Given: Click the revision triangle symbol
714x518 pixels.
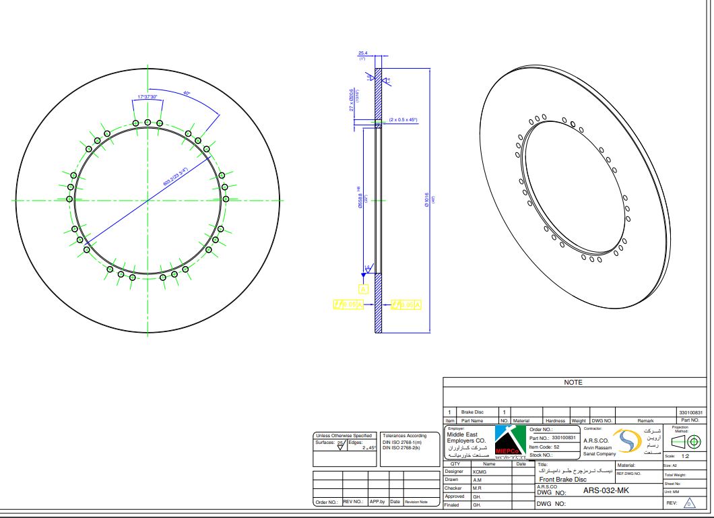Looking at the screenshot, I should [688, 503].
